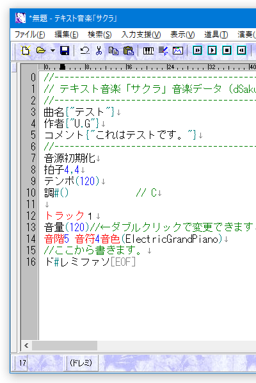The height and width of the screenshot is (383, 256).
Task: Open the 入力支援(V) menu
Action: pos(141,35)
